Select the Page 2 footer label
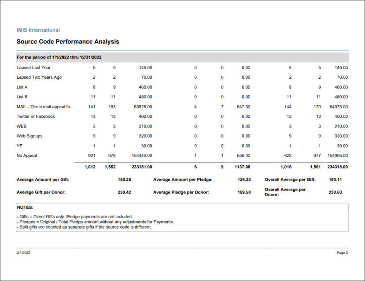This screenshot has height=281, width=365. coord(342,253)
